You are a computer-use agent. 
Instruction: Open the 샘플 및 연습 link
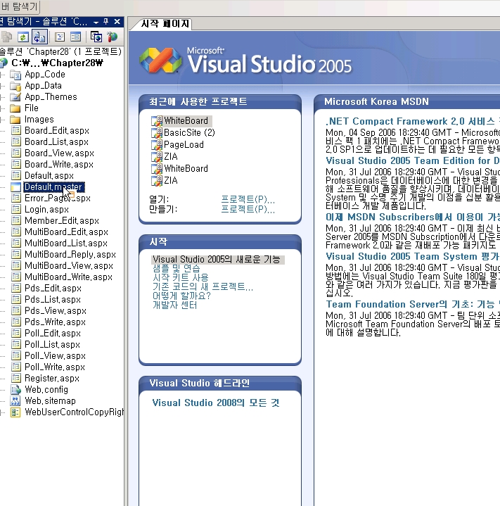click(177, 269)
